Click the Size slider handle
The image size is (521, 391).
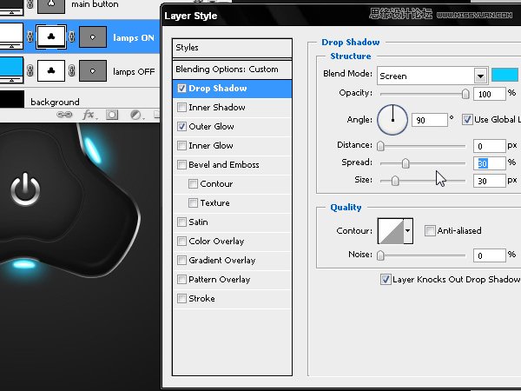point(395,181)
